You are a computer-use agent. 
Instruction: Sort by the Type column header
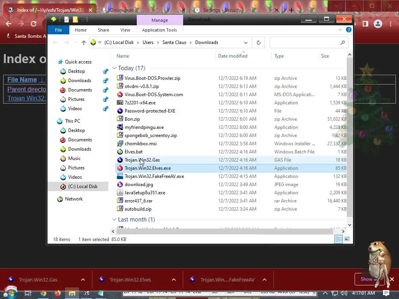pos(279,56)
